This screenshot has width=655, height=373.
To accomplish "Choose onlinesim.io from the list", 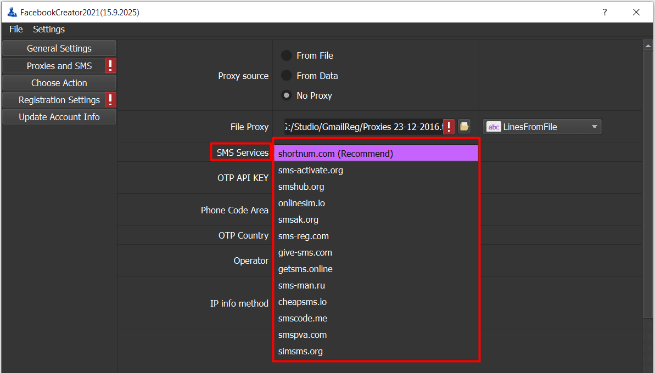I will coord(376,203).
